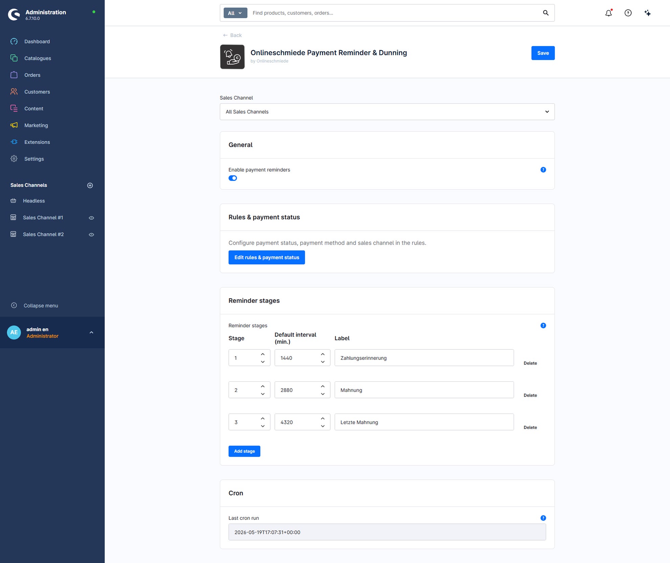Show help tooltip for Reminder stages
This screenshot has height=563, width=670.
[543, 326]
